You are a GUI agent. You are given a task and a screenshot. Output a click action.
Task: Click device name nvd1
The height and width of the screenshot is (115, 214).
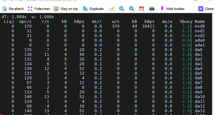click(x=200, y=31)
